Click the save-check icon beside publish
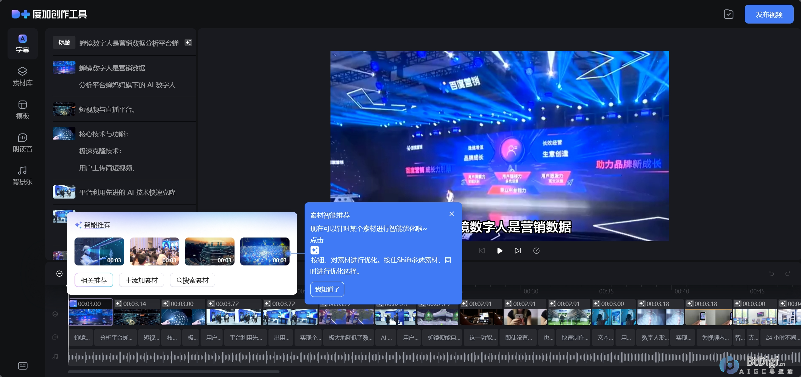Viewport: 801px width, 377px height. (x=728, y=14)
